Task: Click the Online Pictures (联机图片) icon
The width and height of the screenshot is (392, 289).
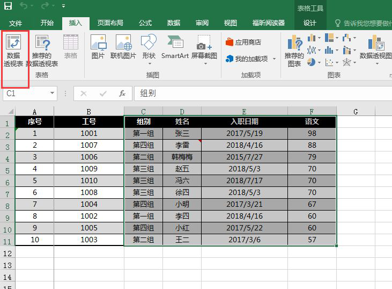Action: point(123,47)
